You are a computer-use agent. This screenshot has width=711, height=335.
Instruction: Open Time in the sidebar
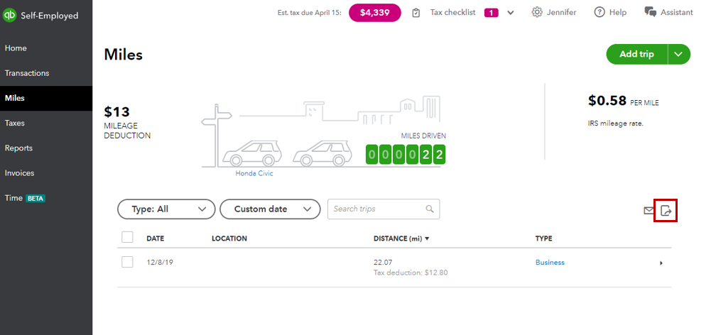tap(13, 198)
